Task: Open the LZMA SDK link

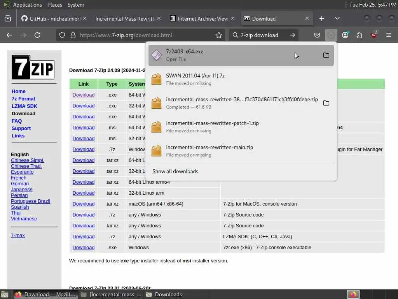Action: click(24, 106)
